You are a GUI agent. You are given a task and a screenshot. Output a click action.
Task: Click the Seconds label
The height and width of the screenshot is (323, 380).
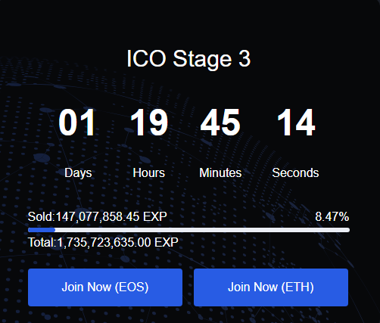[295, 173]
